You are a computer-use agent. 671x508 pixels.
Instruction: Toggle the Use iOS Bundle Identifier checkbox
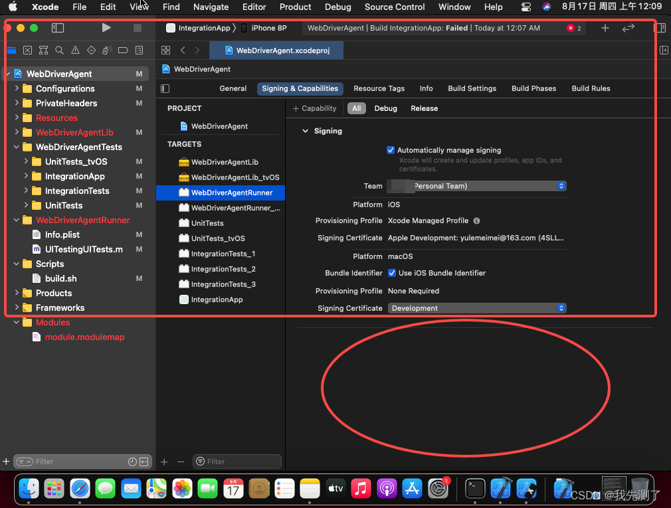391,272
